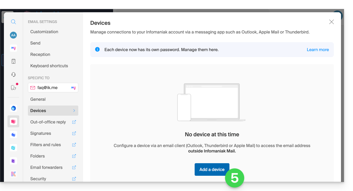Click external link icon beside Signatures
The width and height of the screenshot is (353, 191).
click(x=74, y=133)
